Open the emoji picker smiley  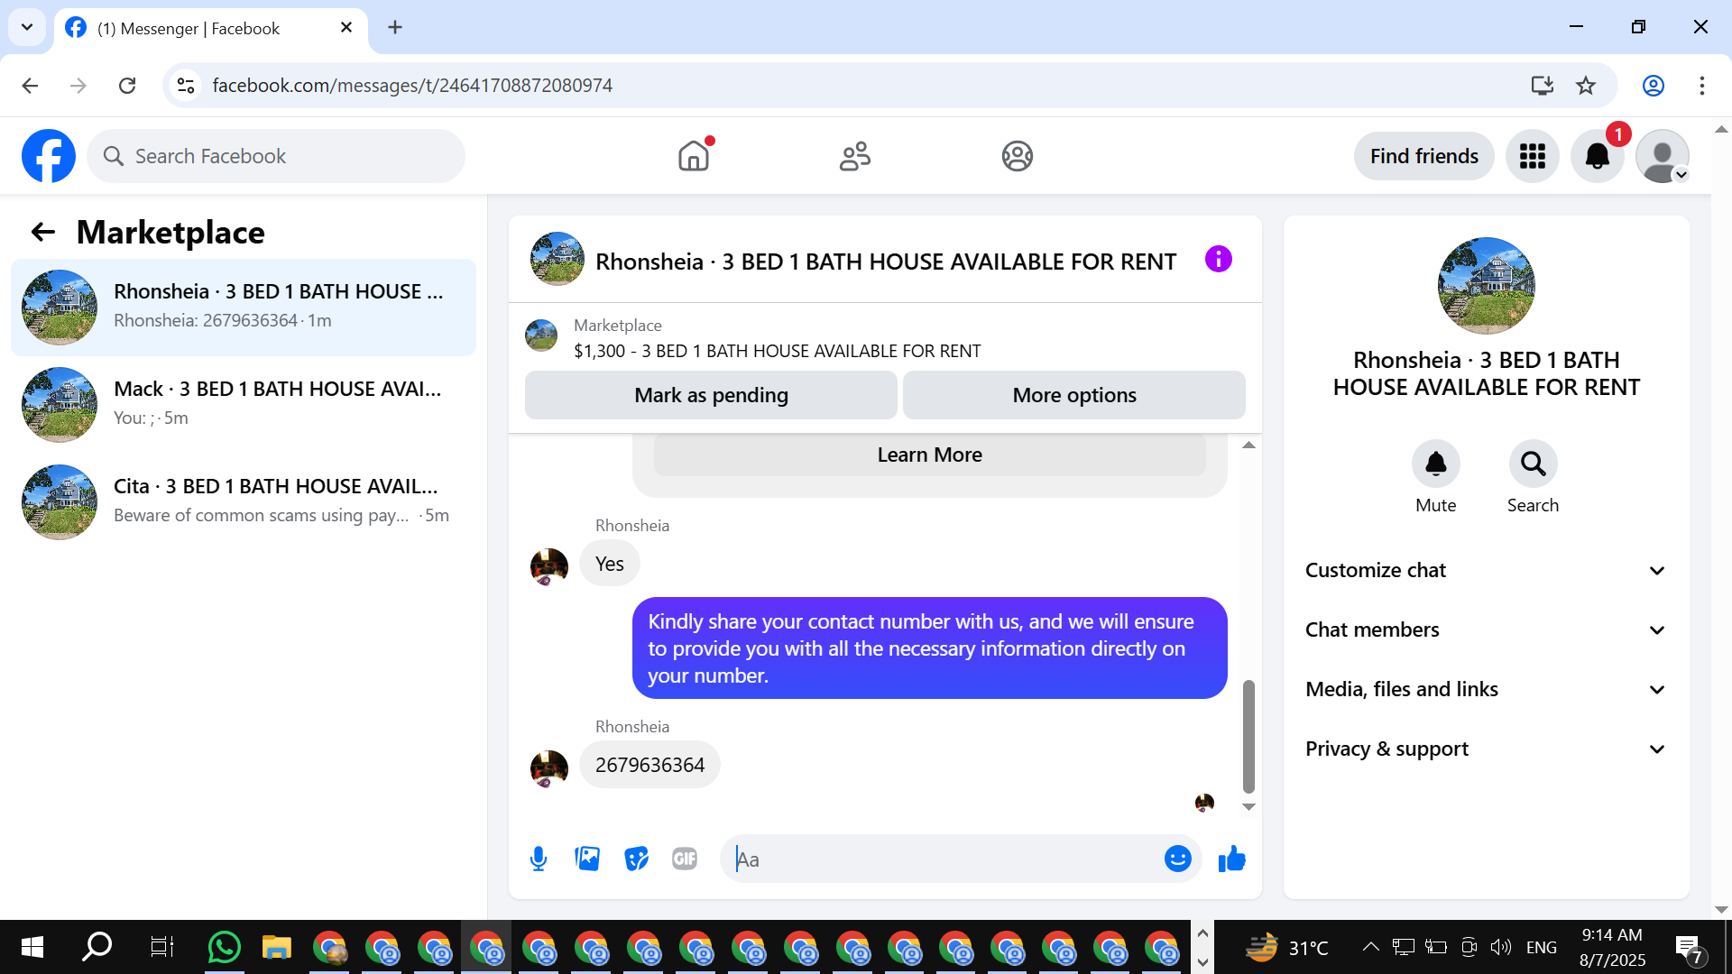click(x=1177, y=859)
